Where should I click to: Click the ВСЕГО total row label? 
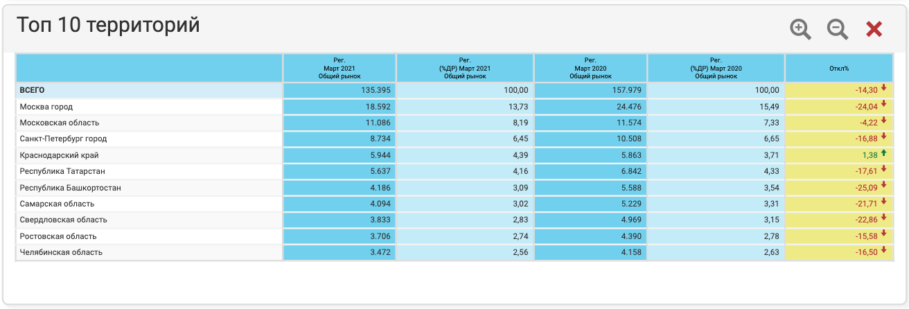click(32, 90)
